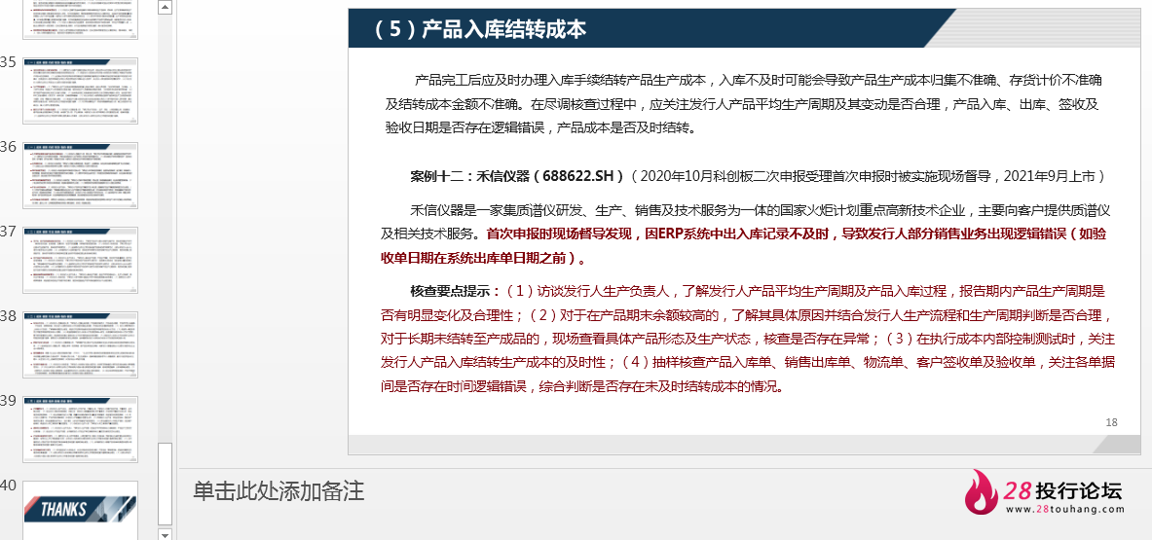Open slide 36 from the thumbnail pane

pos(80,175)
